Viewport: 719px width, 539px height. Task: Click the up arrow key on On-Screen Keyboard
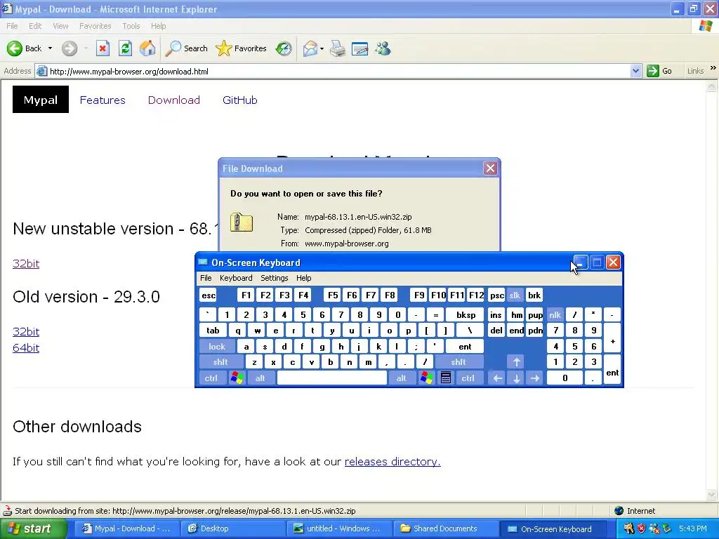pyautogui.click(x=516, y=362)
